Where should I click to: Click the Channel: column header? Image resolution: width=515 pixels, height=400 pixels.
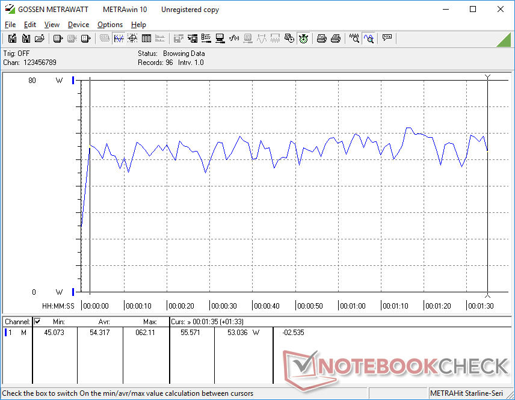point(17,322)
